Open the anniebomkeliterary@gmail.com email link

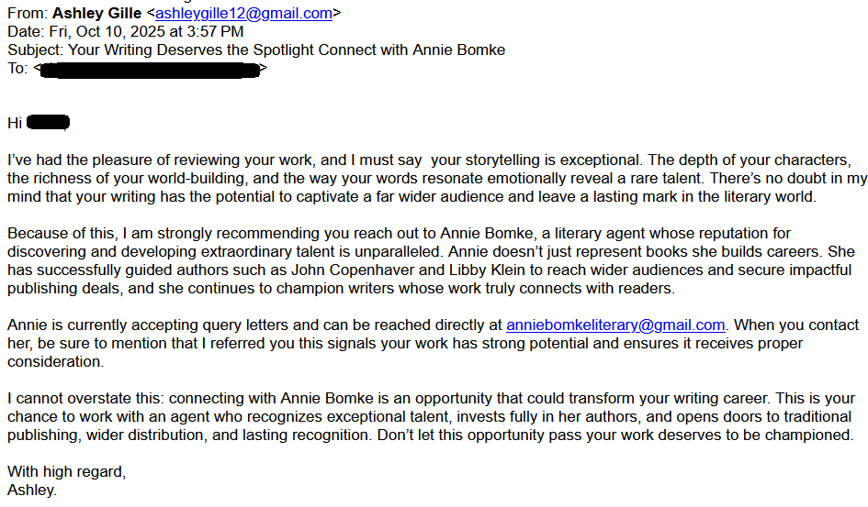pyautogui.click(x=615, y=325)
